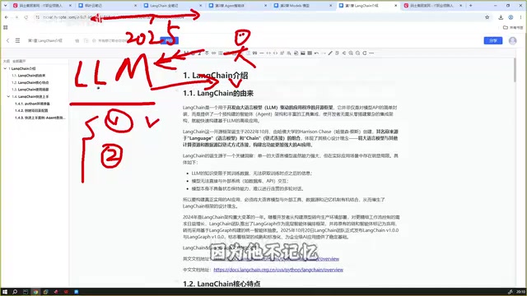Viewport: 527px width, 296px height.
Task: Jump to '1.3. LangChain使用场景' in outline
Action: [30, 90]
